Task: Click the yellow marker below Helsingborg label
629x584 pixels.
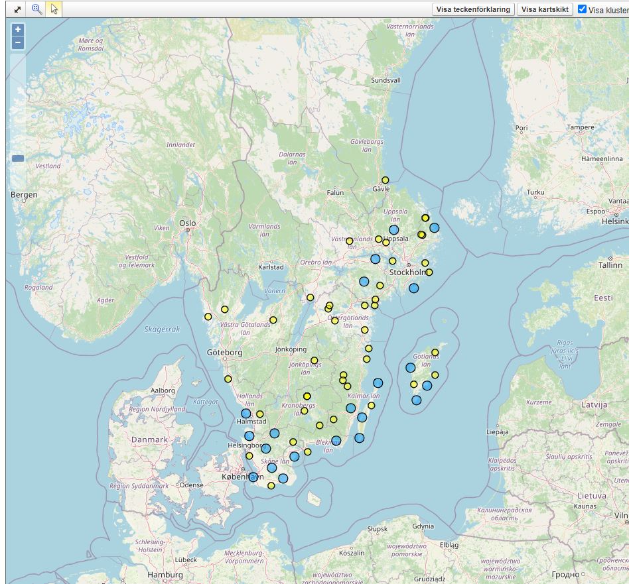Action: (x=249, y=455)
